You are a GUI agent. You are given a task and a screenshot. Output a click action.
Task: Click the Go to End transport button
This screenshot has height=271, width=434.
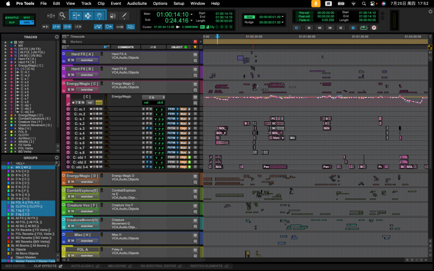coord(341,28)
